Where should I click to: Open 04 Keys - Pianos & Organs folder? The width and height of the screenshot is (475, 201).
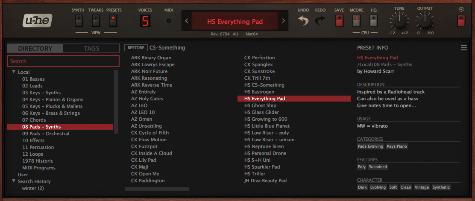click(x=53, y=99)
